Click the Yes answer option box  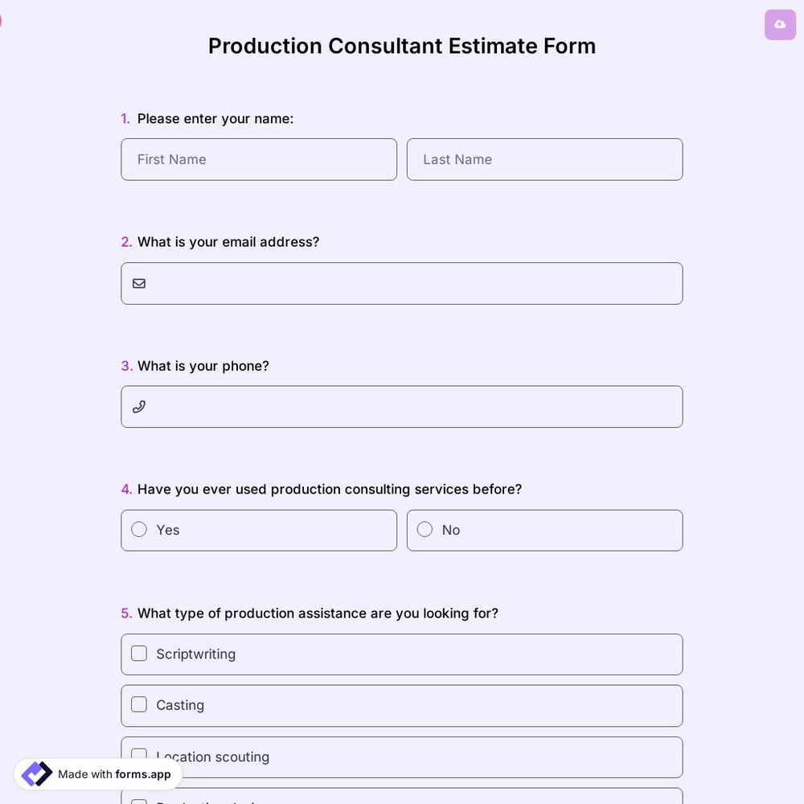point(259,530)
